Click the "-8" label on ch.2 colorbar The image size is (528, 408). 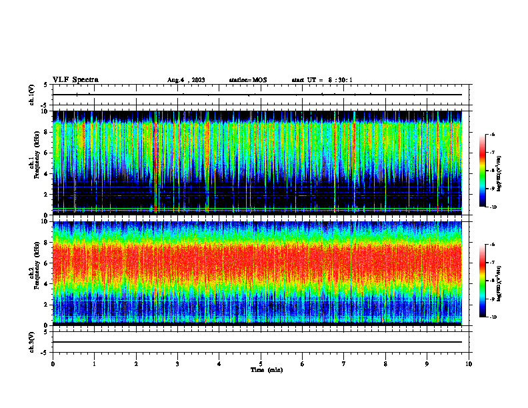492,281
